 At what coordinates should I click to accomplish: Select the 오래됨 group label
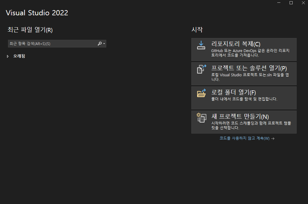pyautogui.click(x=19, y=56)
